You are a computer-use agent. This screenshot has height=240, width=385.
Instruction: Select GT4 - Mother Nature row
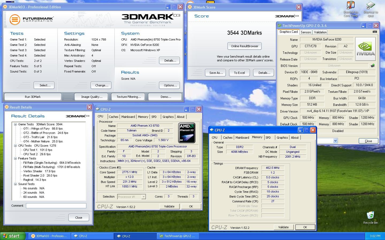[43, 141]
